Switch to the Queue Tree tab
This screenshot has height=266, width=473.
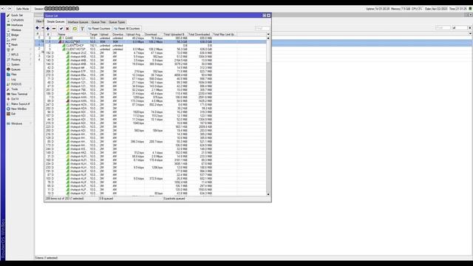pos(98,22)
